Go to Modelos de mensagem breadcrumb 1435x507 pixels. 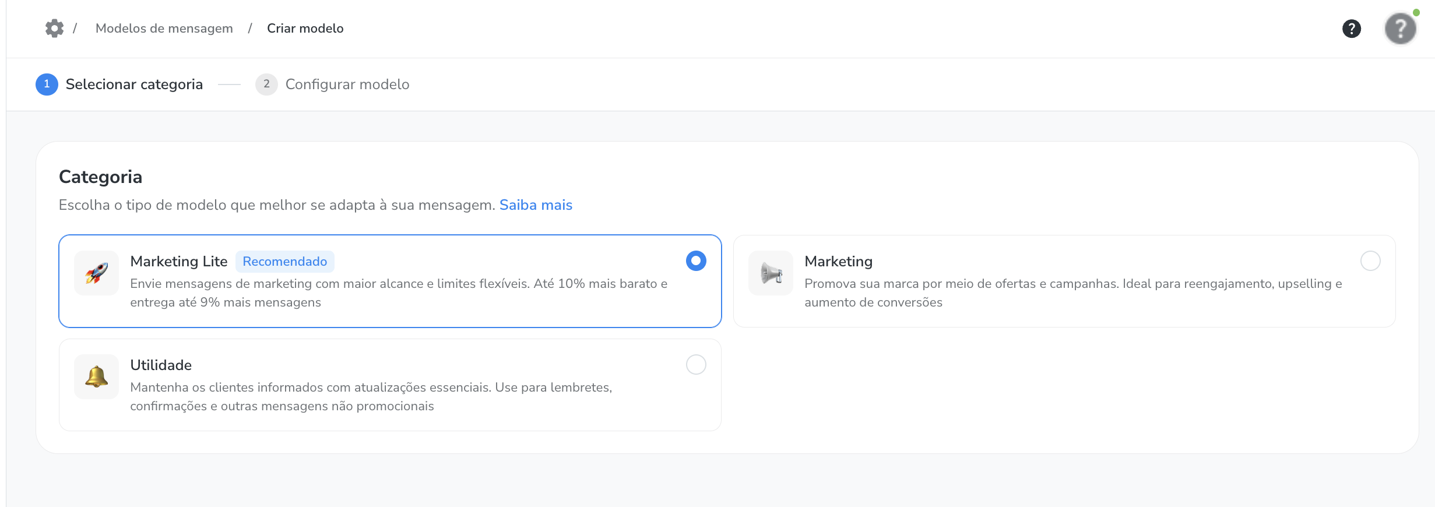coord(164,29)
